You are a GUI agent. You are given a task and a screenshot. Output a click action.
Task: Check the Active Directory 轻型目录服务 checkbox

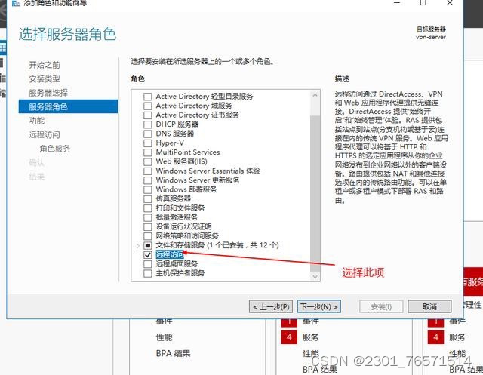click(x=148, y=97)
